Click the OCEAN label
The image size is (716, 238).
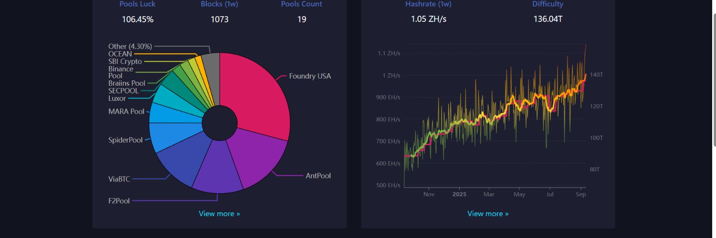(x=120, y=54)
